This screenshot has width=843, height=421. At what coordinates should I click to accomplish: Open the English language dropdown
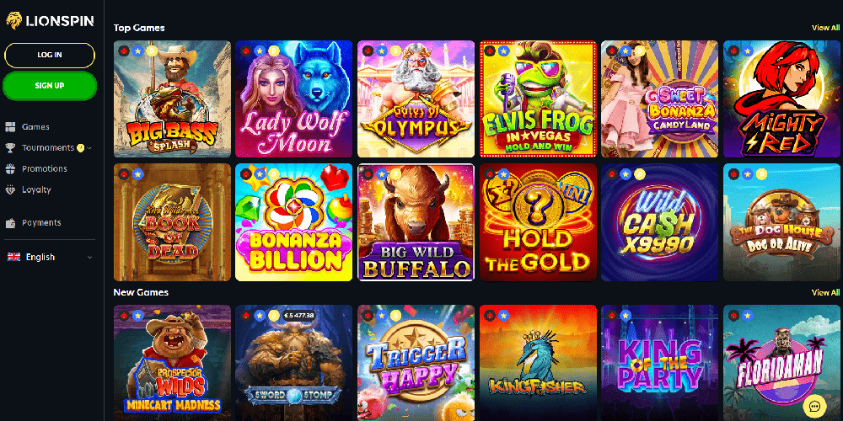[x=50, y=257]
